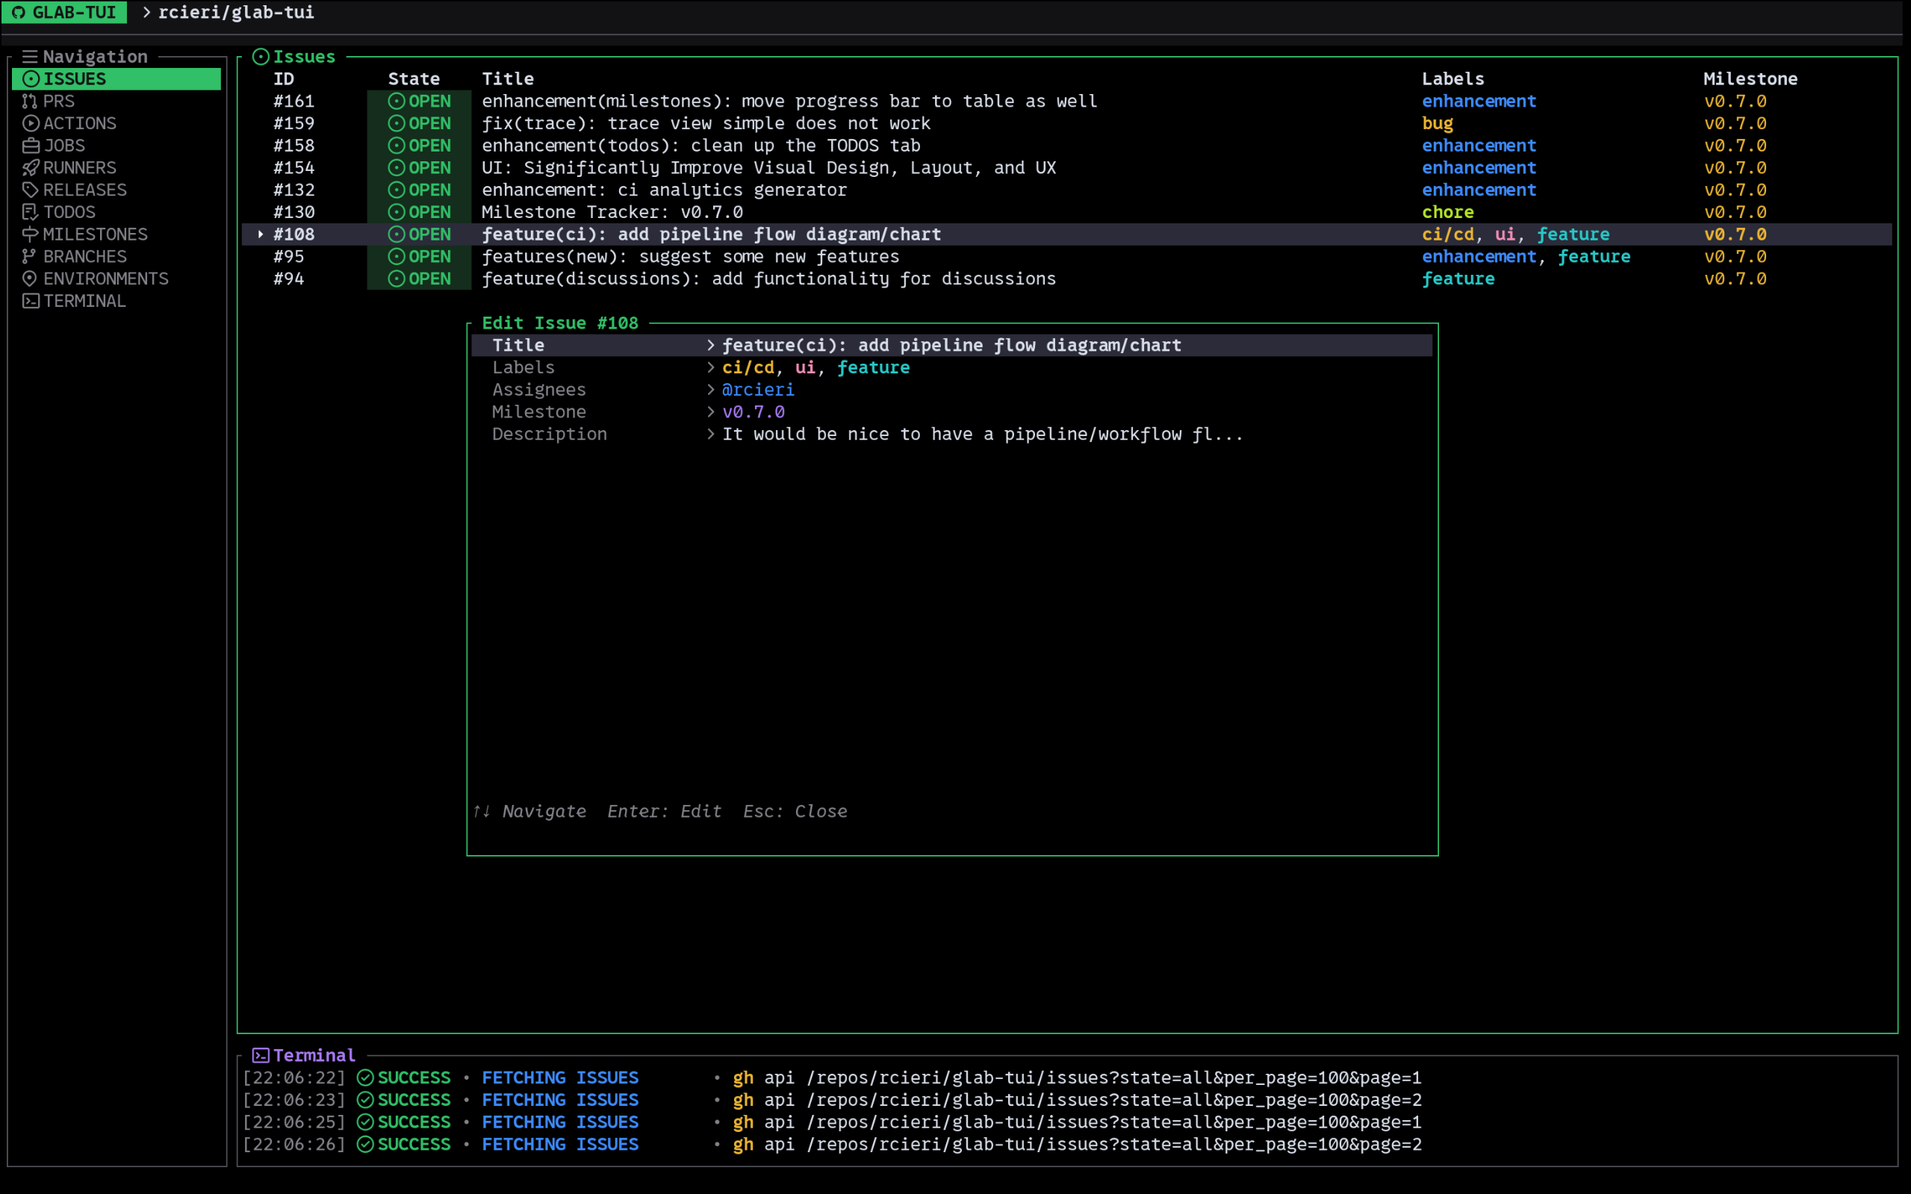Viewport: 1911px width, 1194px height.
Task: Select the Title field in Edit Issue dialog
Action: [x=951, y=345]
